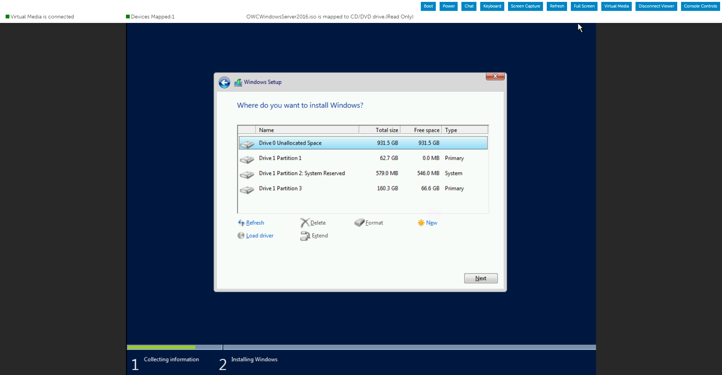Click the Boot button in viewer toolbar

click(428, 6)
